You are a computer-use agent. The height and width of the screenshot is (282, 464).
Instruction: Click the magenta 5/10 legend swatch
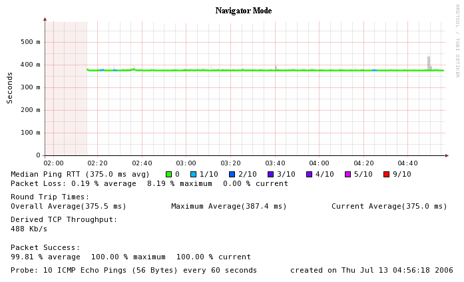tap(348, 175)
